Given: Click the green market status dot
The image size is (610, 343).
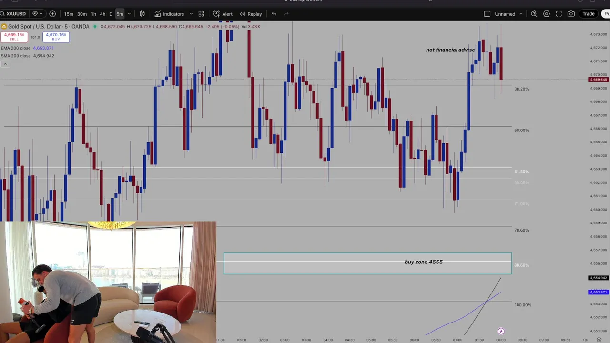Looking at the screenshot, I should click(x=95, y=26).
